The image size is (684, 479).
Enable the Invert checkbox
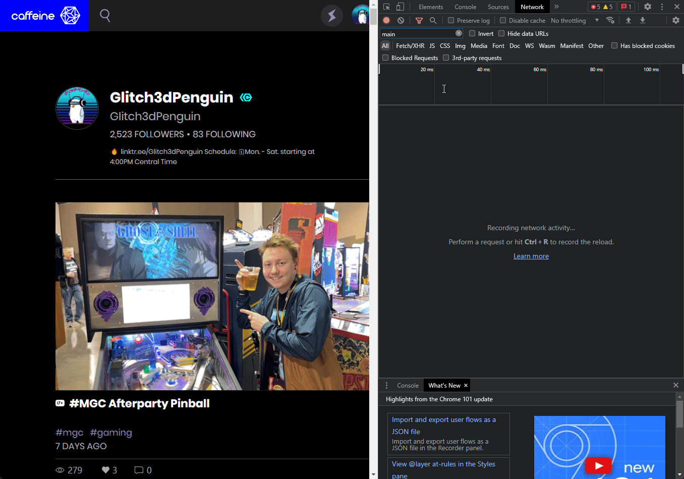pyautogui.click(x=472, y=33)
